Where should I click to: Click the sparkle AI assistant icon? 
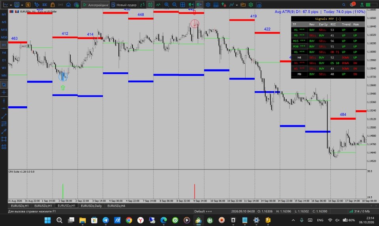point(37,5)
